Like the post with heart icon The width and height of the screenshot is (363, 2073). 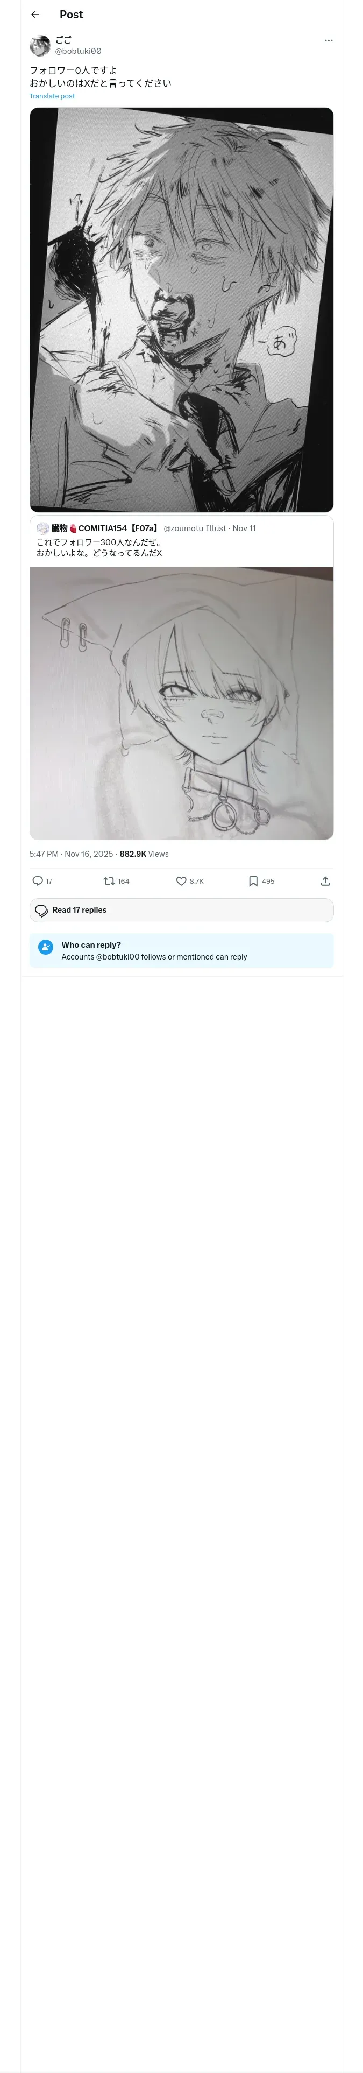(x=181, y=881)
